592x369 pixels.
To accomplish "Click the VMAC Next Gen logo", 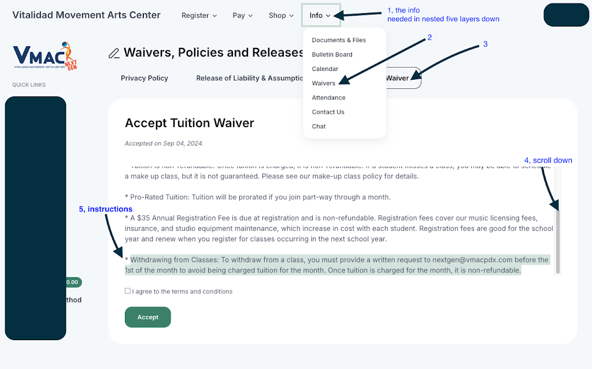I will pyautogui.click(x=45, y=56).
